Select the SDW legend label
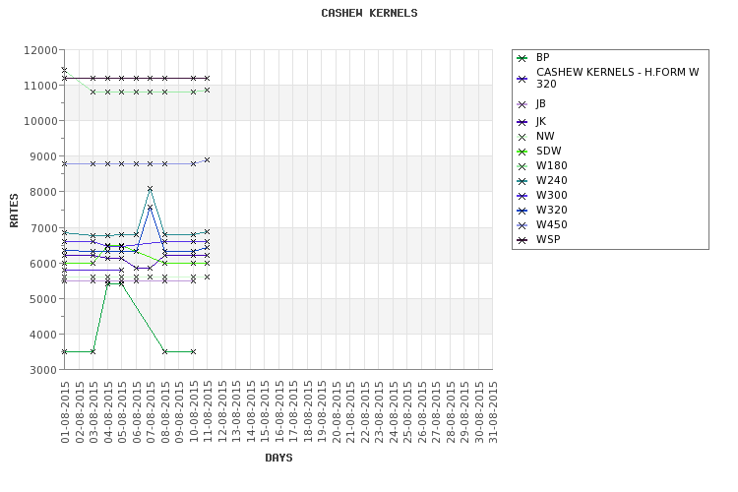Screen dimensions: 738x492 pos(549,152)
